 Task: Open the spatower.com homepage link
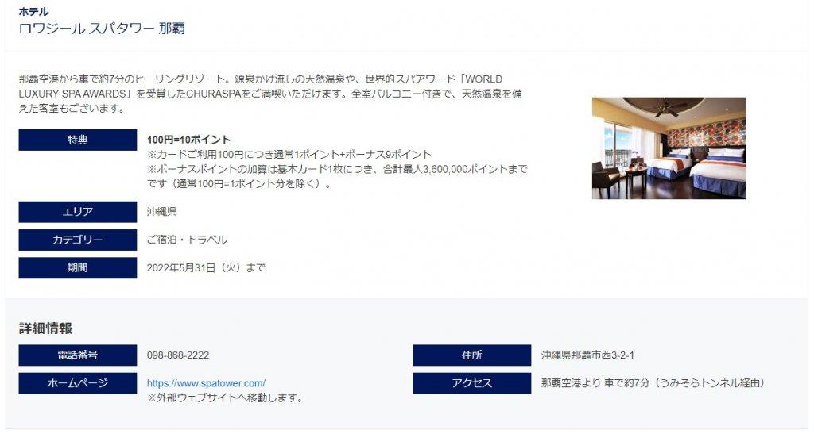pos(206,383)
